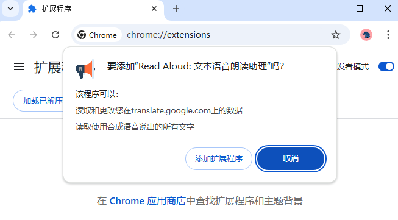Viewport: 398px width, 220px height.
Task: Click 取消 to cancel the install
Action: 291,158
